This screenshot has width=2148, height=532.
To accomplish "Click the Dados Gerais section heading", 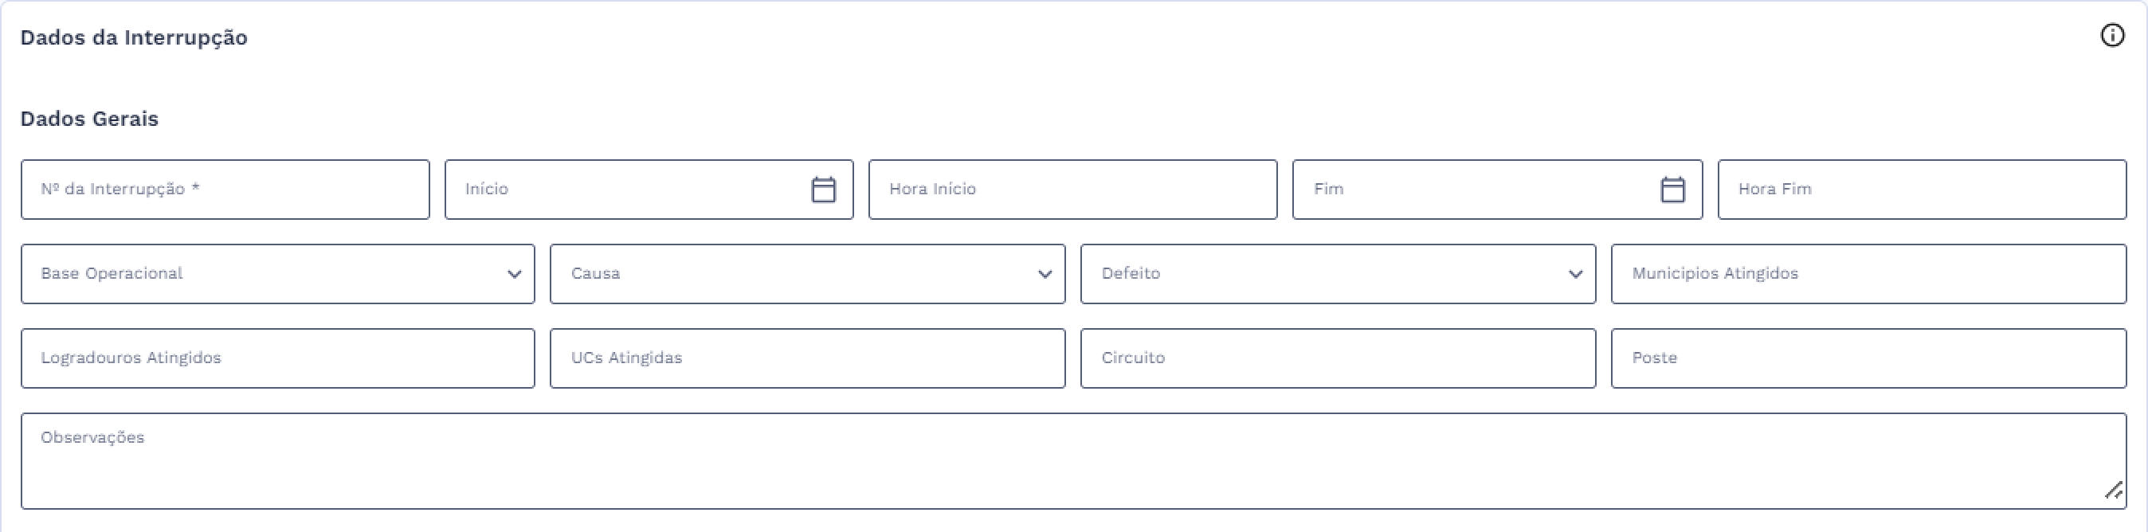I will click(x=89, y=119).
